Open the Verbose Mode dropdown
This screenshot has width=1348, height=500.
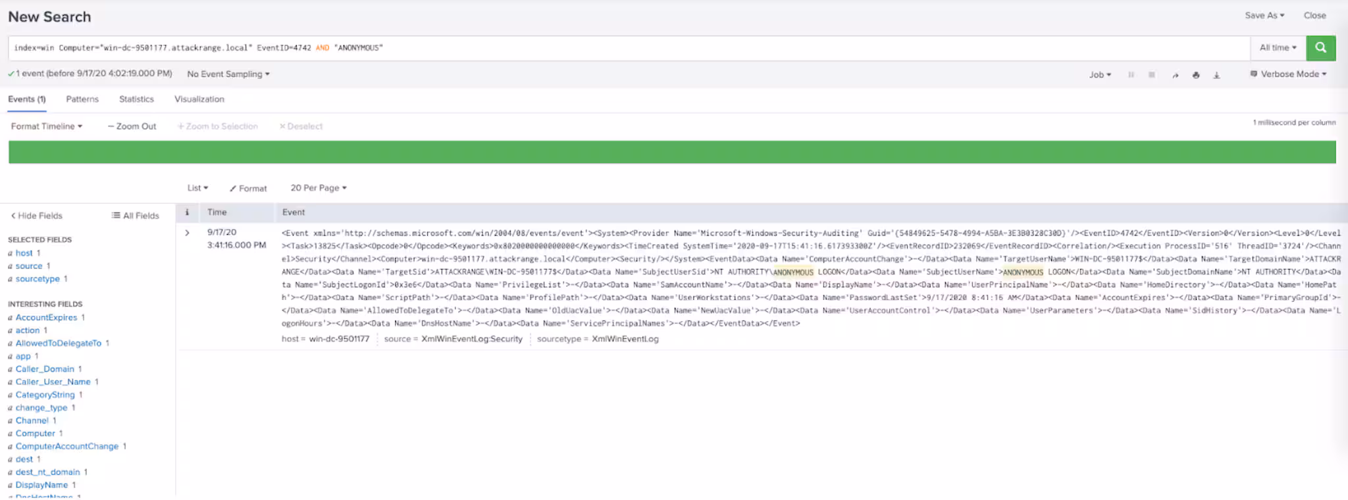[1288, 74]
